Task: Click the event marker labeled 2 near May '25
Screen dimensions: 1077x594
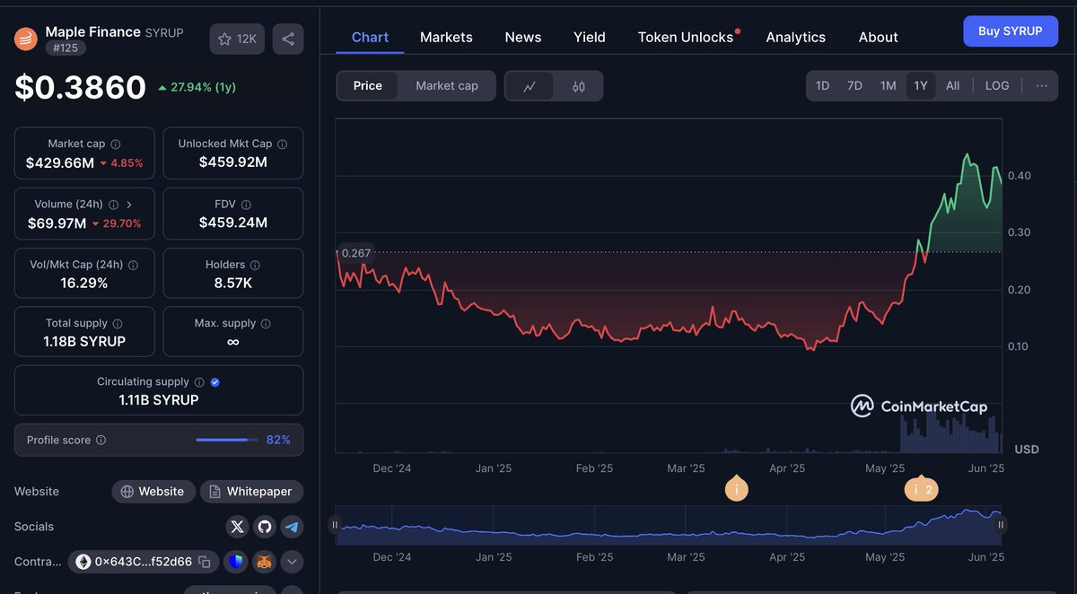Action: 922,489
